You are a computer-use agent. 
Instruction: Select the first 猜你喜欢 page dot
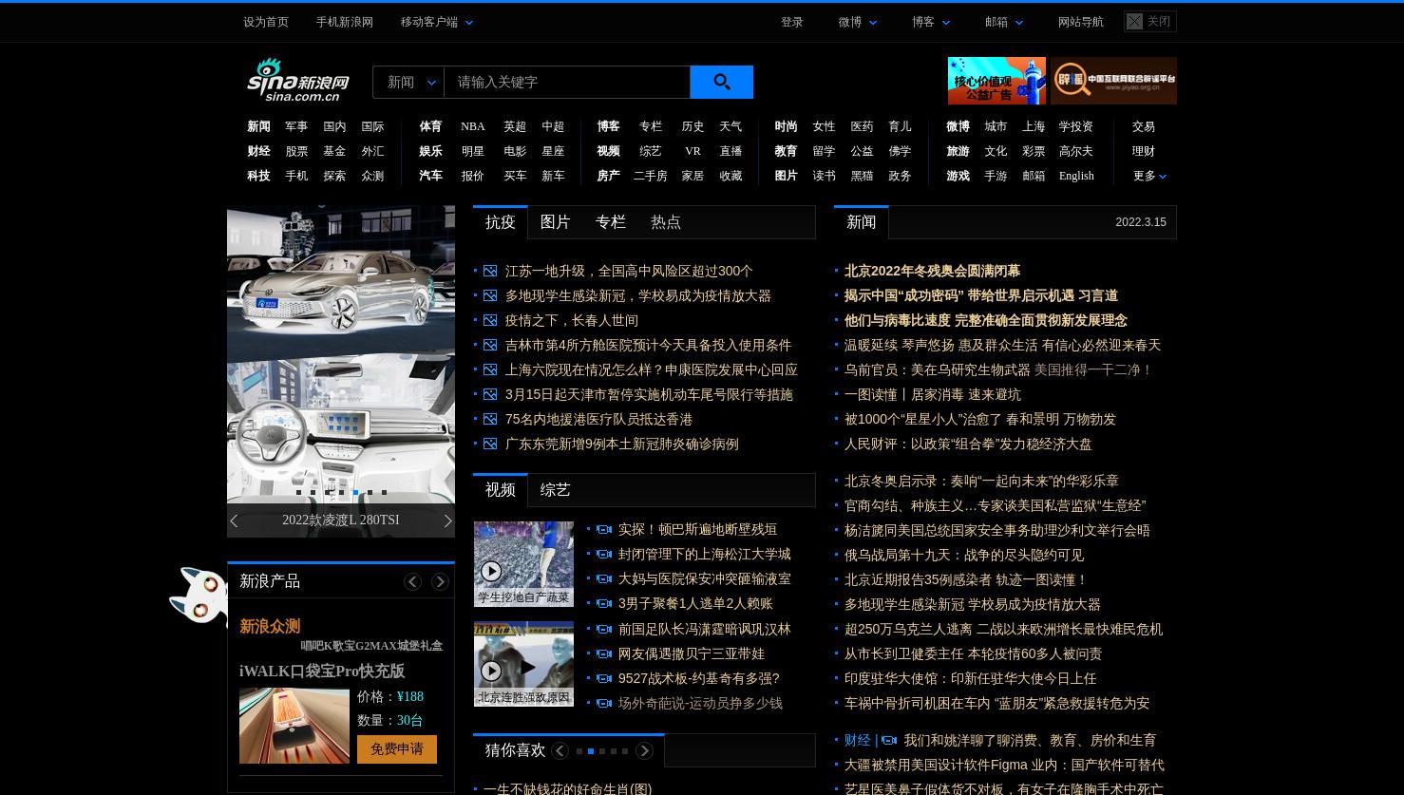(579, 751)
